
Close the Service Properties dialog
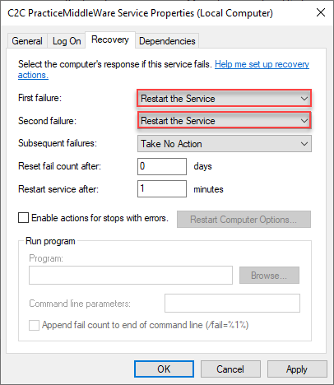320,12
